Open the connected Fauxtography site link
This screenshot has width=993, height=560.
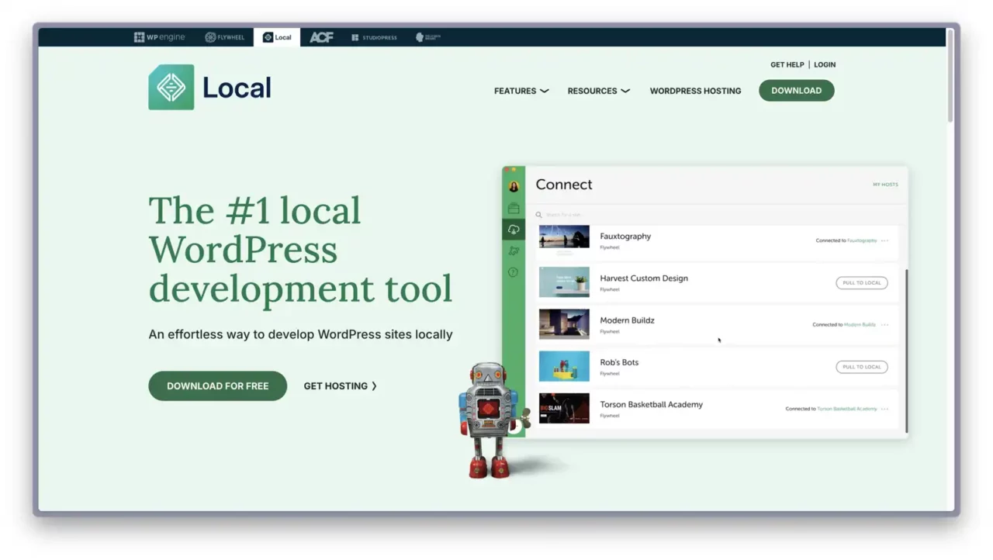tap(862, 240)
